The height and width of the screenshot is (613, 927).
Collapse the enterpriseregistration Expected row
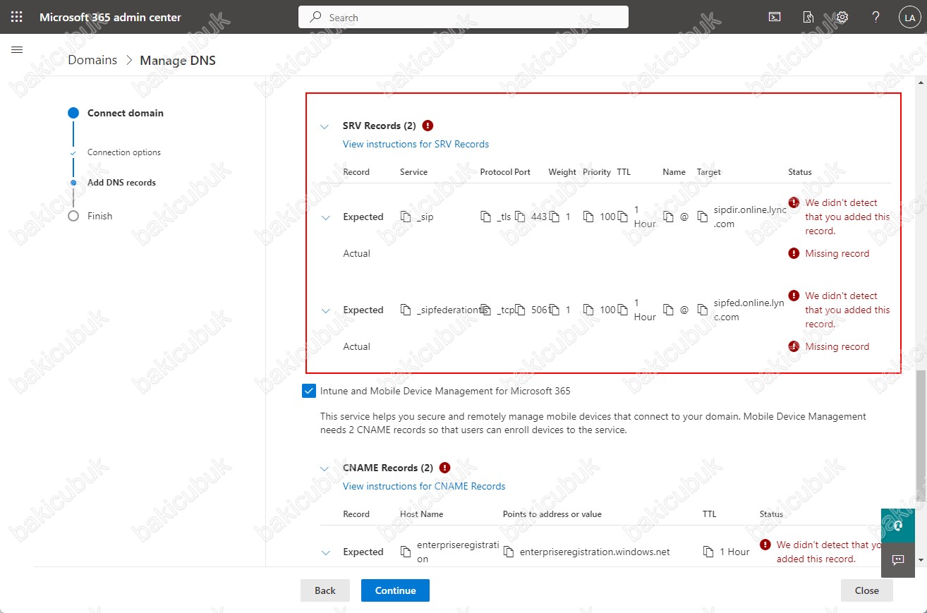click(325, 552)
